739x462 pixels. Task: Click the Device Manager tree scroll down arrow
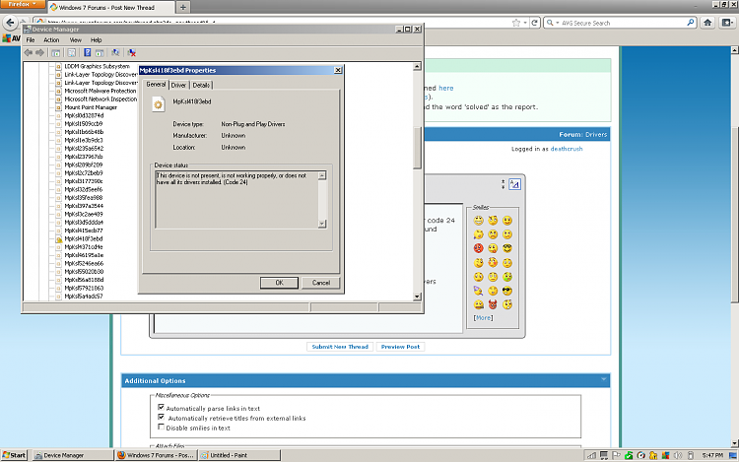[417, 297]
